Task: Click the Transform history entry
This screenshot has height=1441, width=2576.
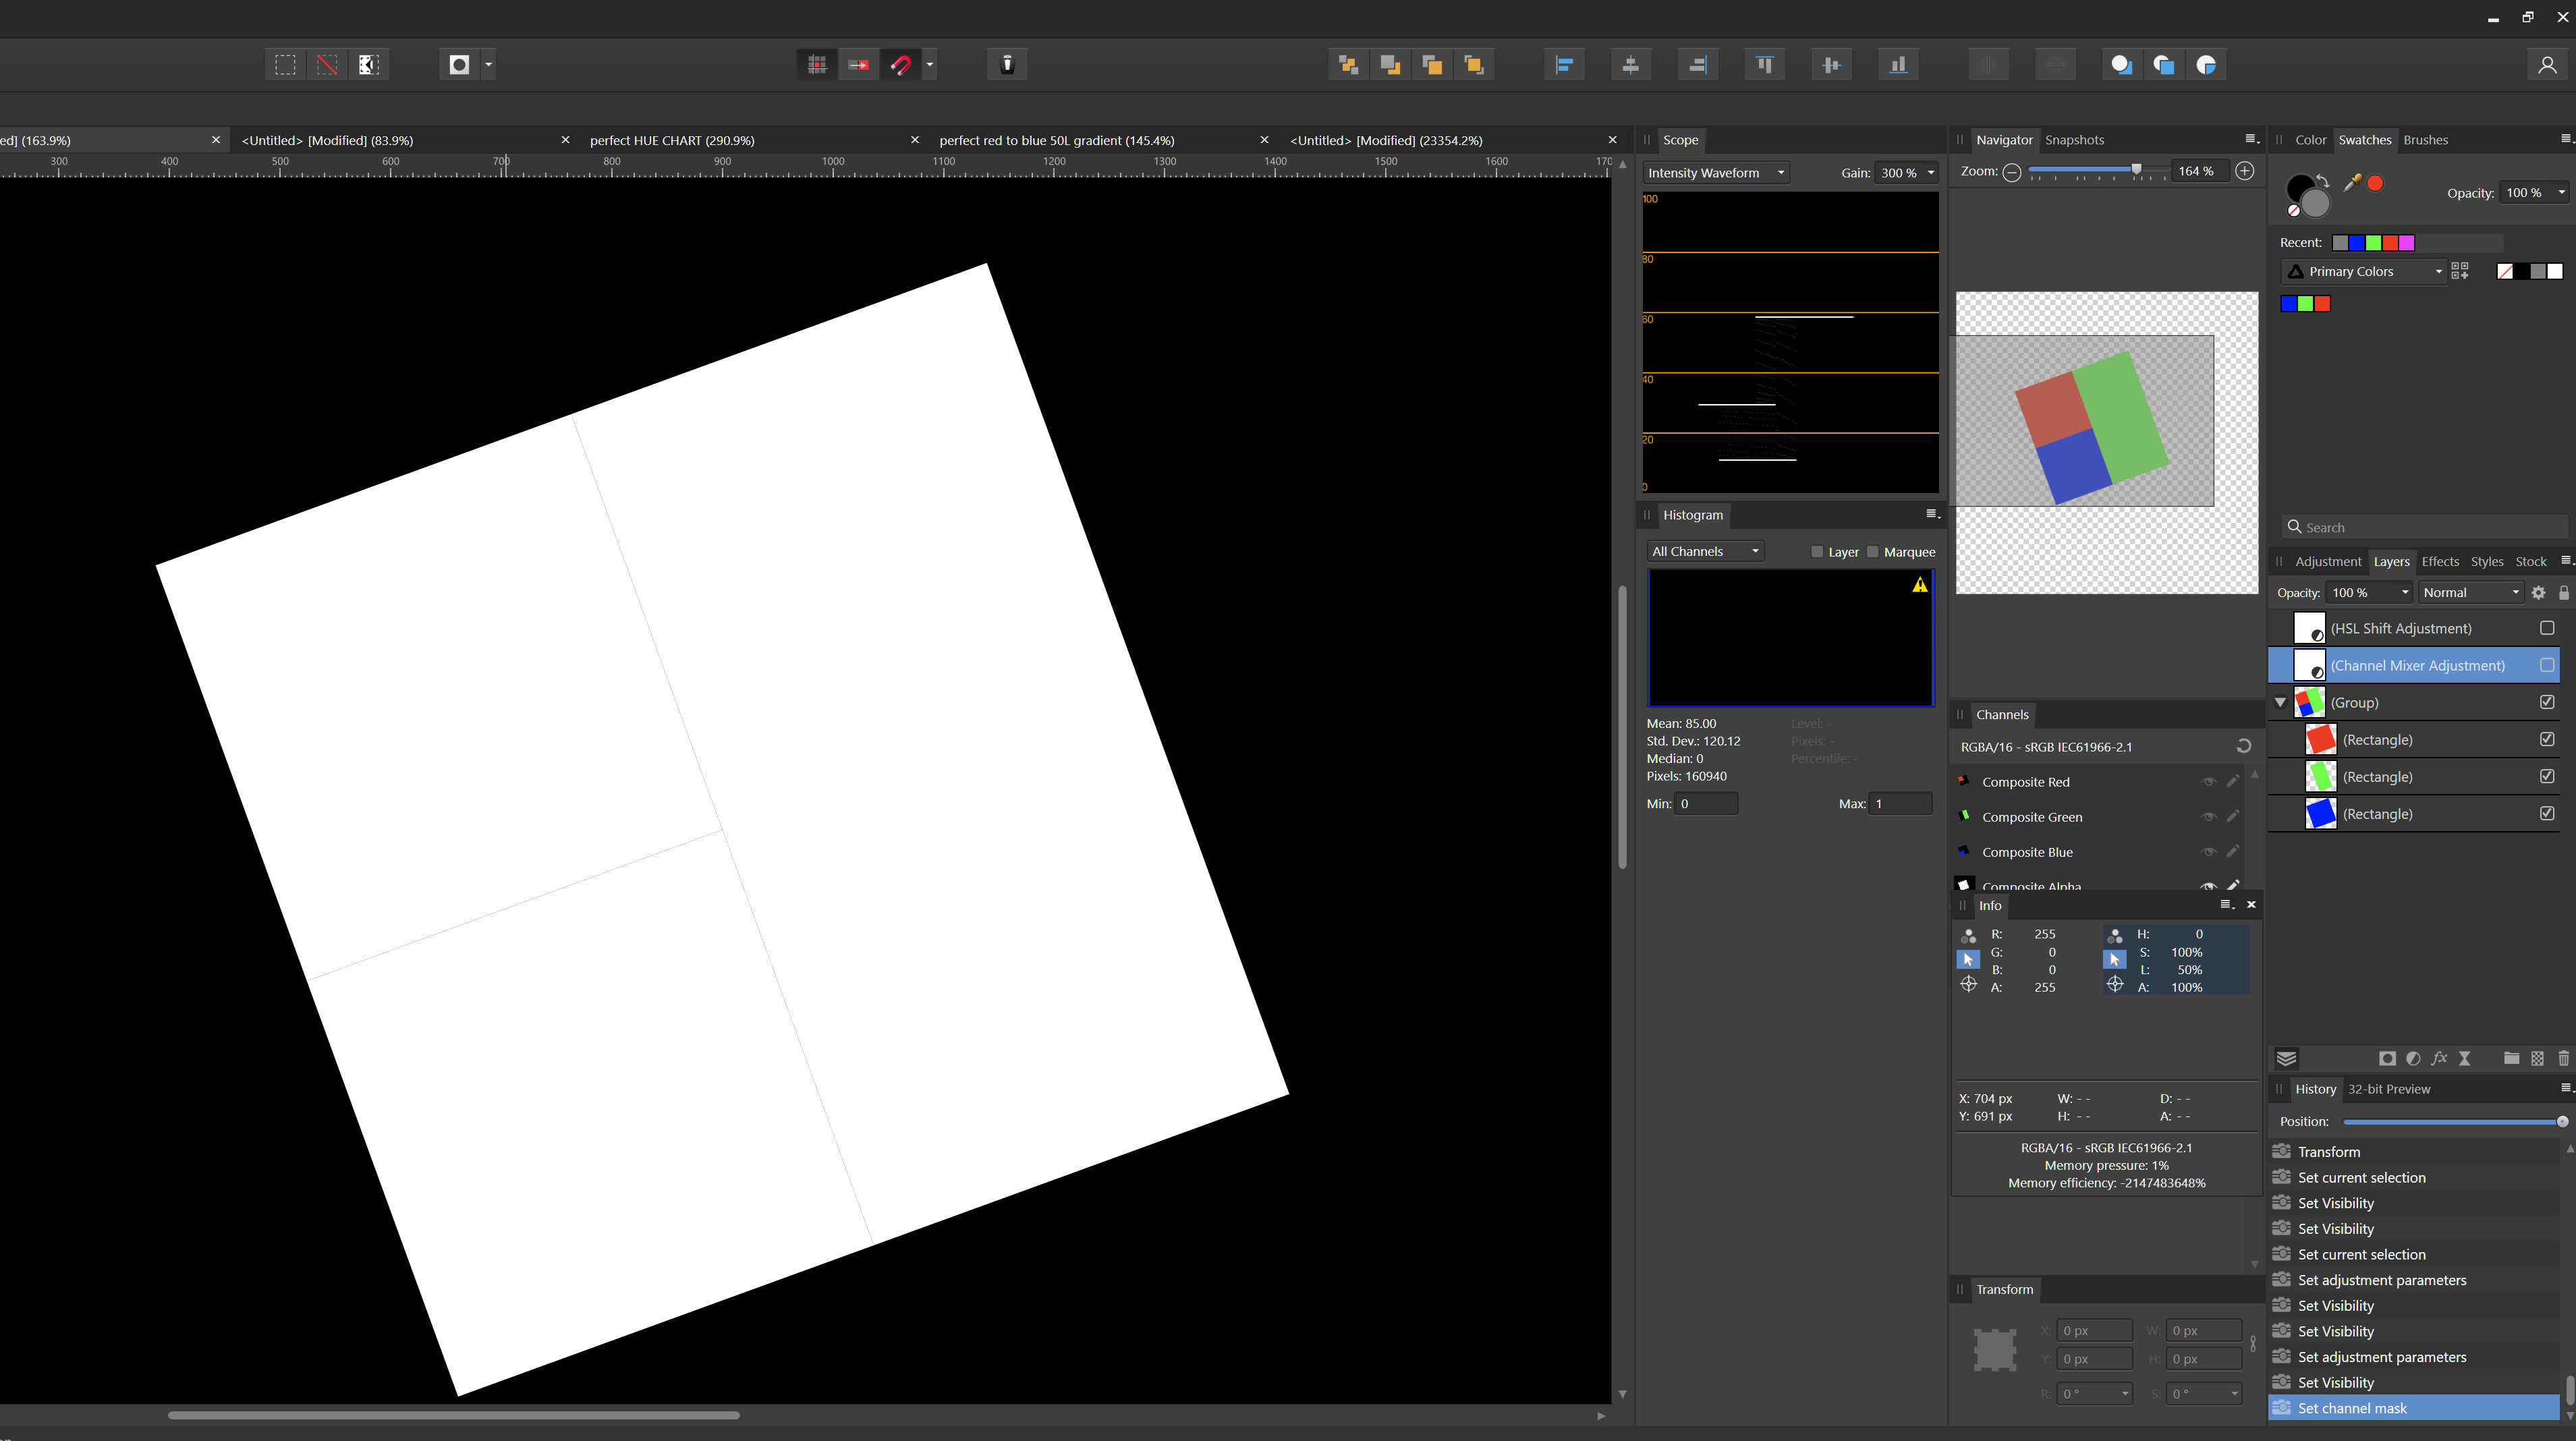Action: click(x=2328, y=1152)
